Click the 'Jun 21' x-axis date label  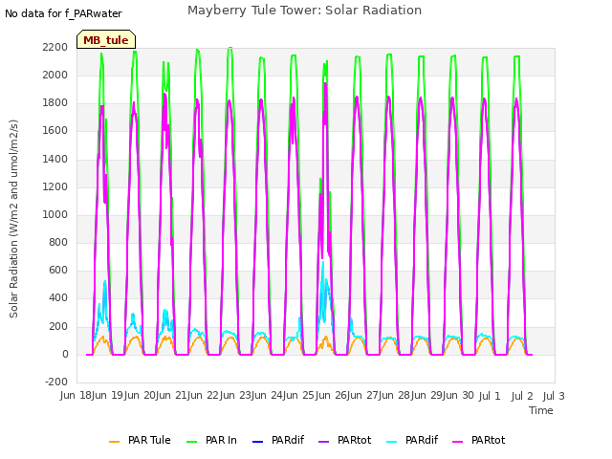[x=171, y=396]
